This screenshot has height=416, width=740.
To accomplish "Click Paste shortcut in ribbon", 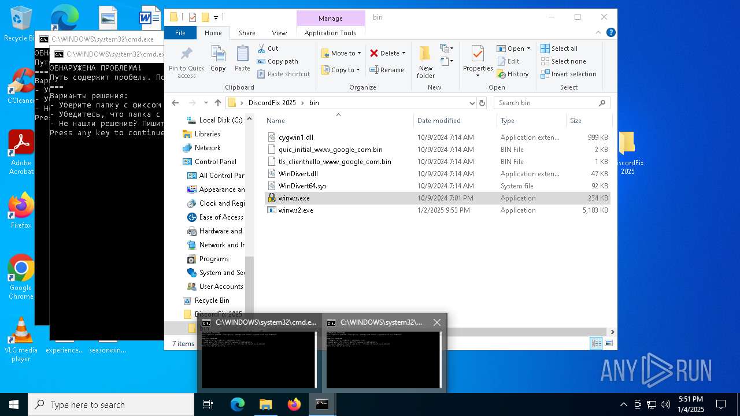I will point(283,74).
